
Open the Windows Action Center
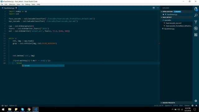pyautogui.click(x=195, y=109)
